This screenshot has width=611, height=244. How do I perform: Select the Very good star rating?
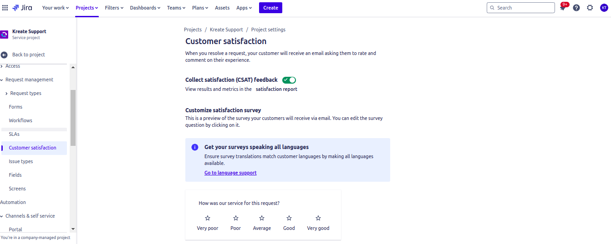point(318,218)
